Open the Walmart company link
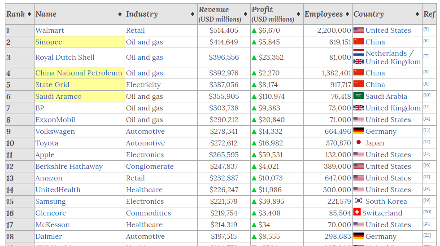The image size is (440, 246). pos(50,31)
